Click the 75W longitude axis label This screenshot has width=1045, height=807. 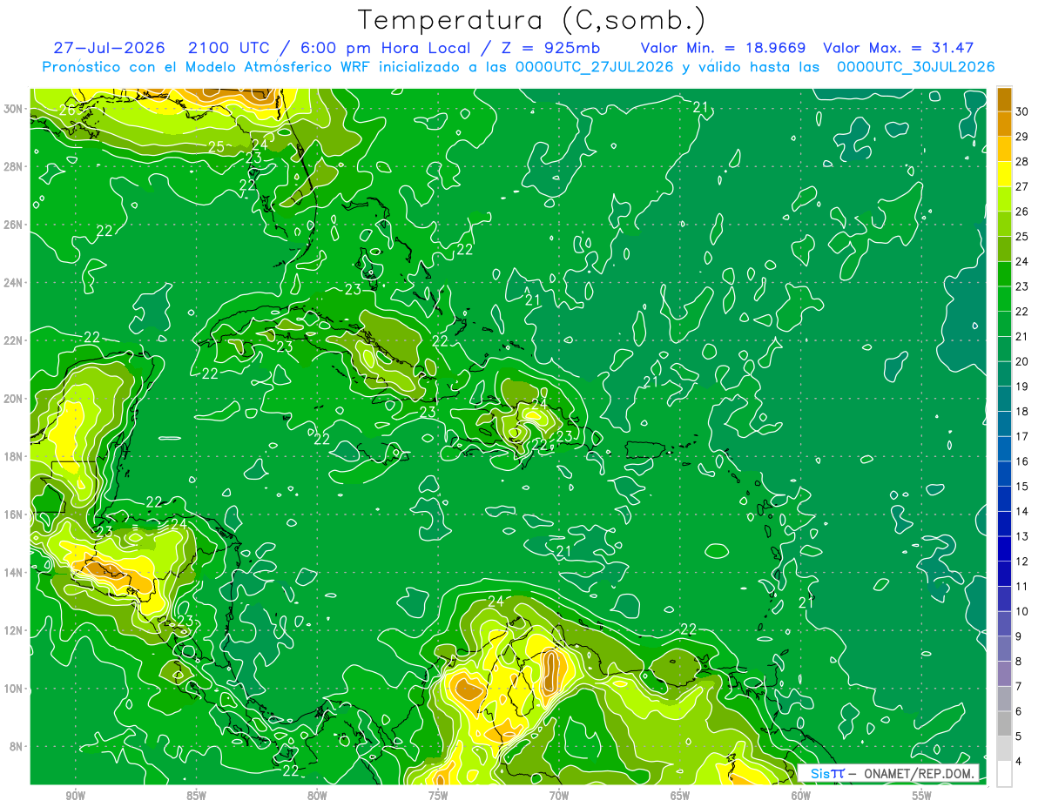click(x=438, y=796)
